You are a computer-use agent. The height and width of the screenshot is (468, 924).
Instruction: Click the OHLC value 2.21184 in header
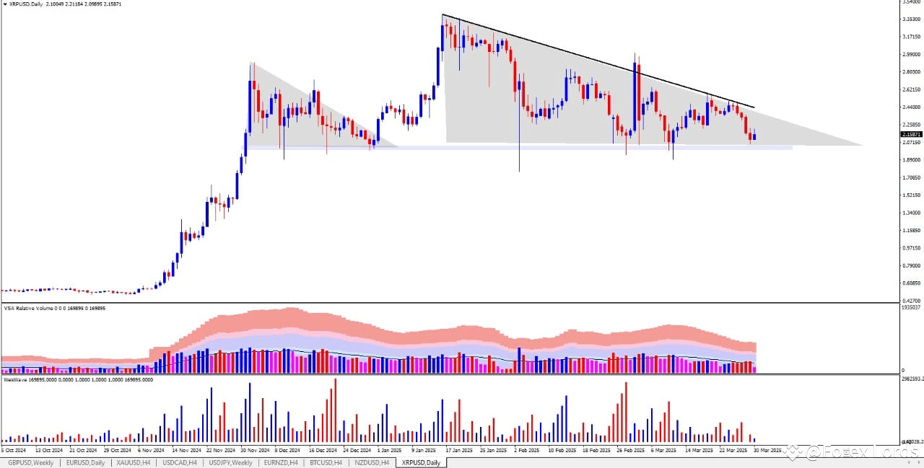point(74,4)
